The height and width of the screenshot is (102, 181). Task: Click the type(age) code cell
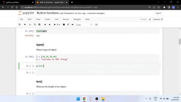click(x=97, y=31)
